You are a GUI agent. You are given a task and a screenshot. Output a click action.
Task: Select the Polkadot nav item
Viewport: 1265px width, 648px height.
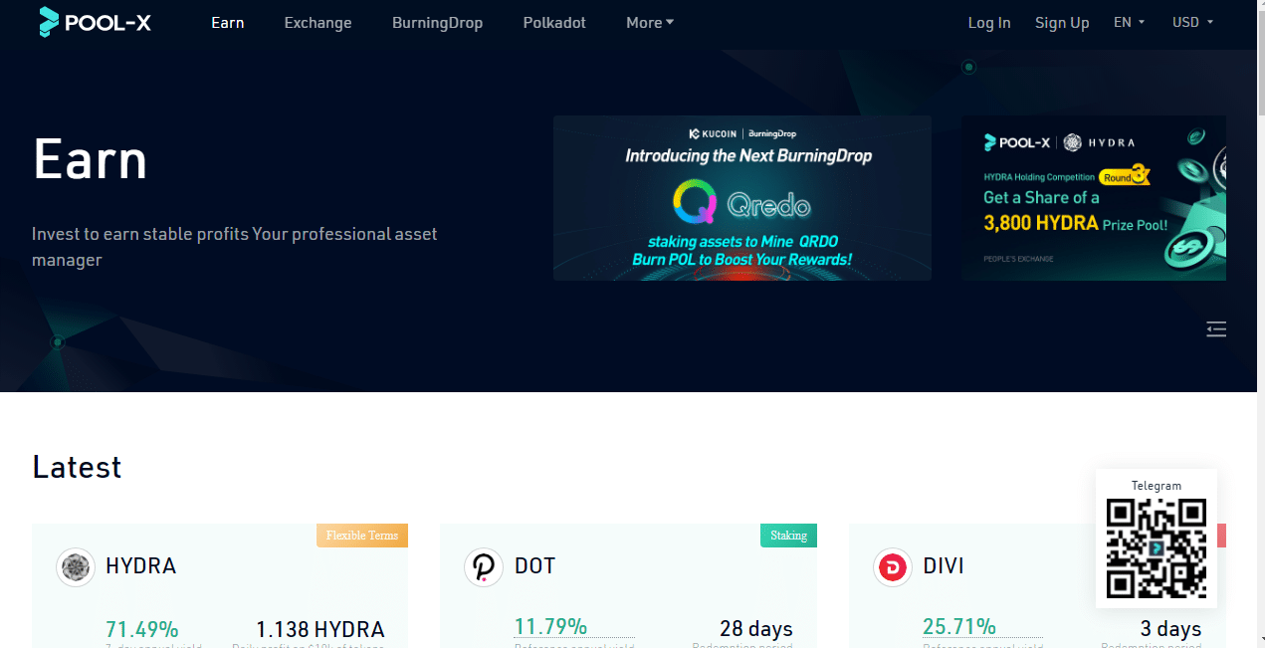[x=554, y=22]
